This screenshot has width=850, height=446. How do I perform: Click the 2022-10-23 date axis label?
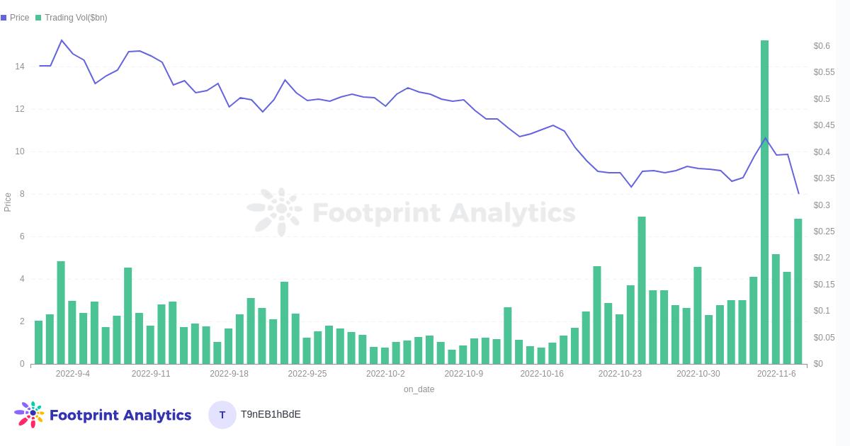(x=620, y=374)
